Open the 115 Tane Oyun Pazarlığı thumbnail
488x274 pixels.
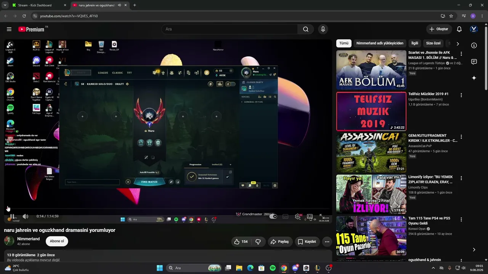point(371,236)
